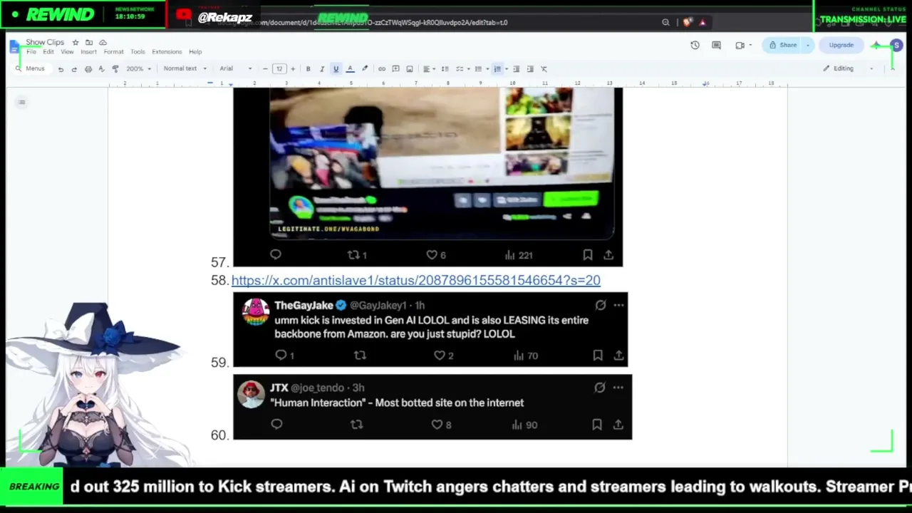The width and height of the screenshot is (912, 513).
Task: Show all comments panel
Action: pos(717,45)
